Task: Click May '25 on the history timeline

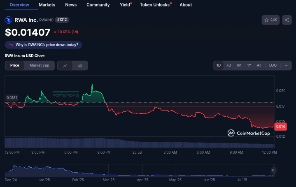Action: point(175,180)
